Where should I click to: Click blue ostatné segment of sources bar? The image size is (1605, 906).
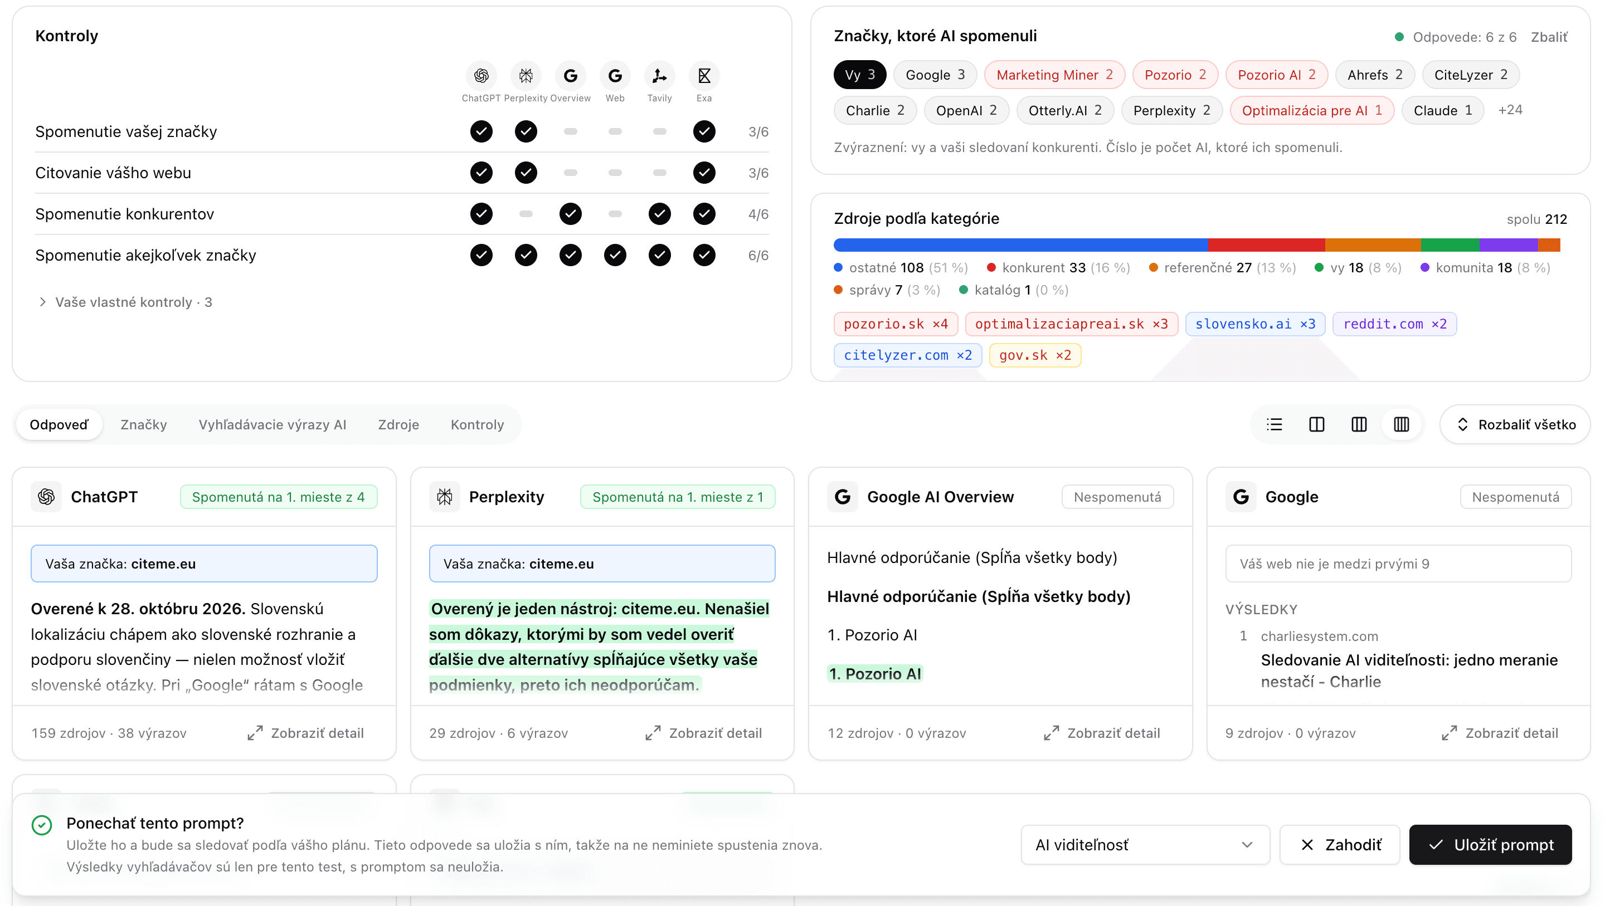pos(1020,244)
